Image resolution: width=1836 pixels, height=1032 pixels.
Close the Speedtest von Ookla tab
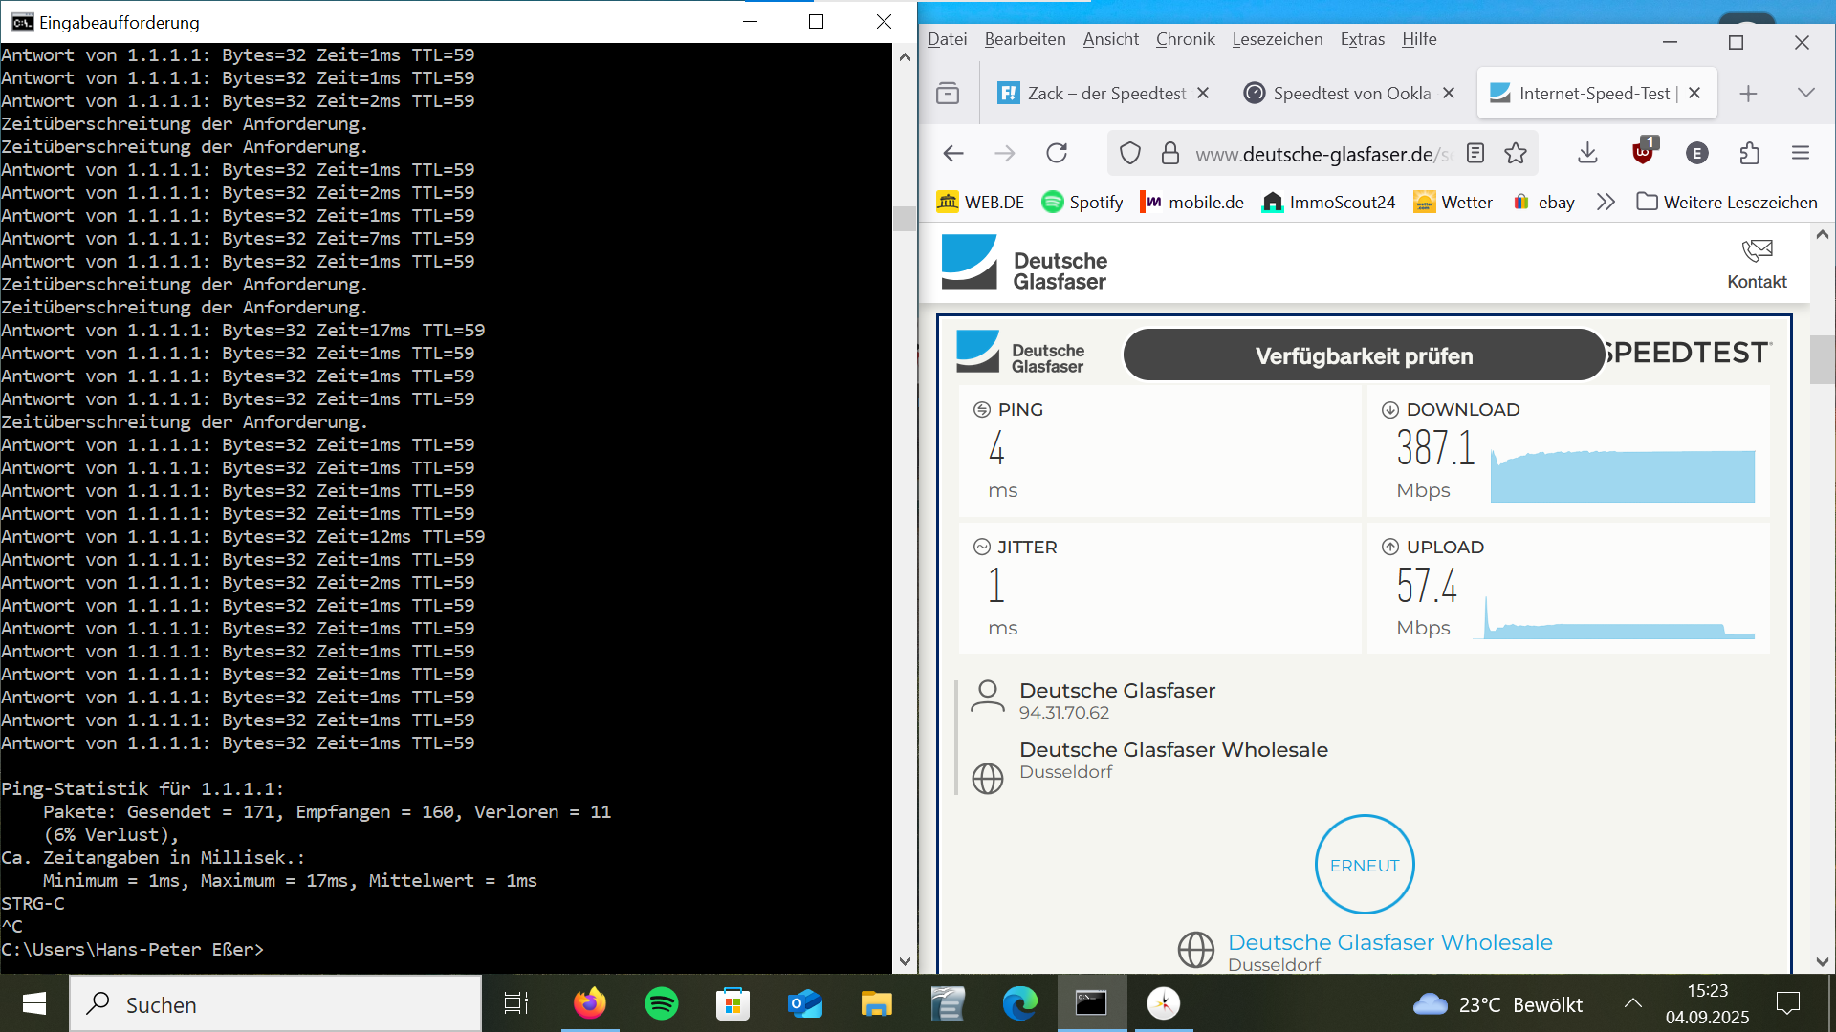(x=1449, y=93)
